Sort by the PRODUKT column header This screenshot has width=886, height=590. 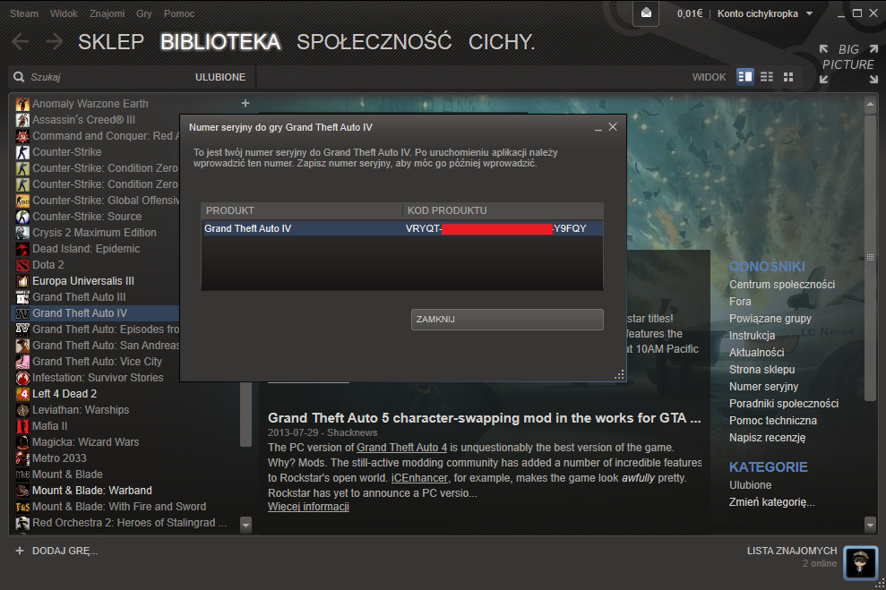click(302, 210)
